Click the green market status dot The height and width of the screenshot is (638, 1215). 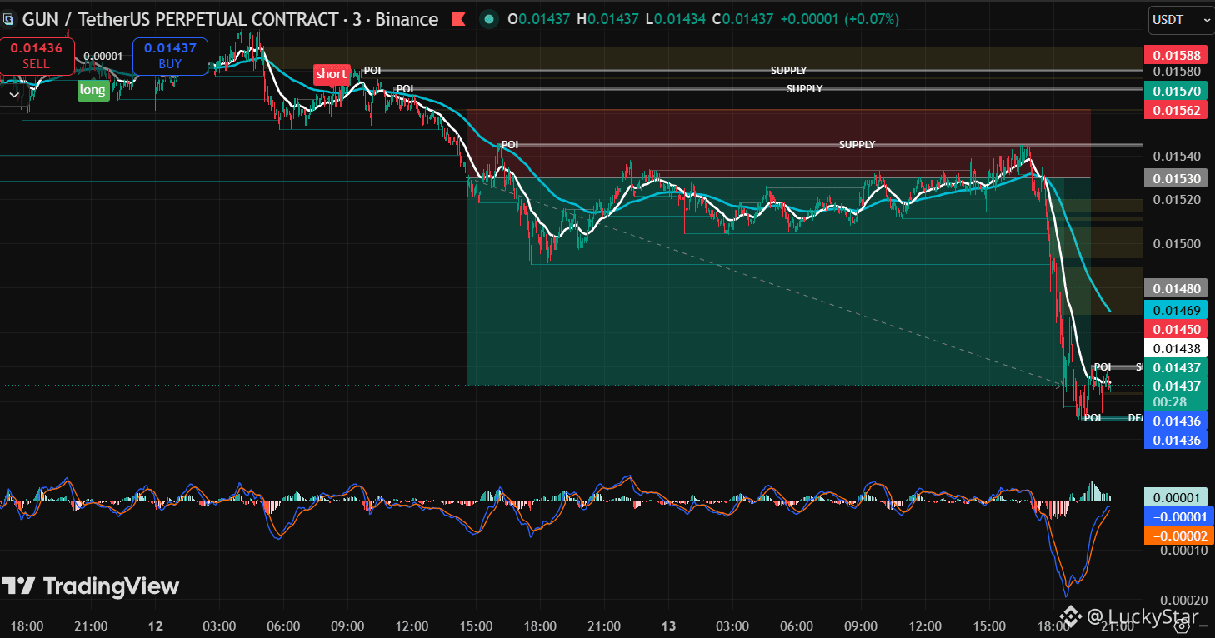(x=489, y=19)
